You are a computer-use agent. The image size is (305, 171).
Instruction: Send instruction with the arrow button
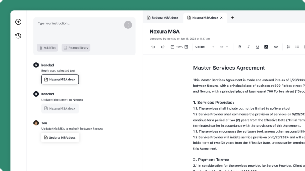[128, 25]
